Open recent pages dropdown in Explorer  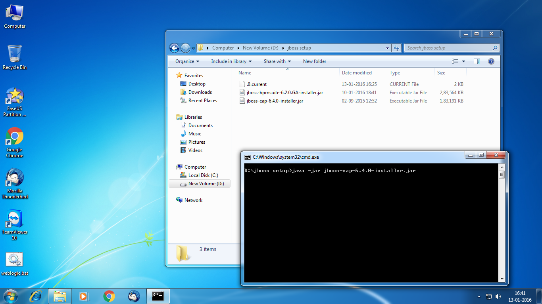(193, 48)
